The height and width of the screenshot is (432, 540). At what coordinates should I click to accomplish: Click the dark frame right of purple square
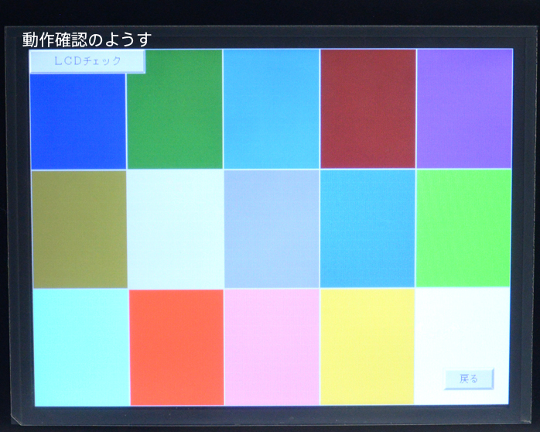point(523,108)
